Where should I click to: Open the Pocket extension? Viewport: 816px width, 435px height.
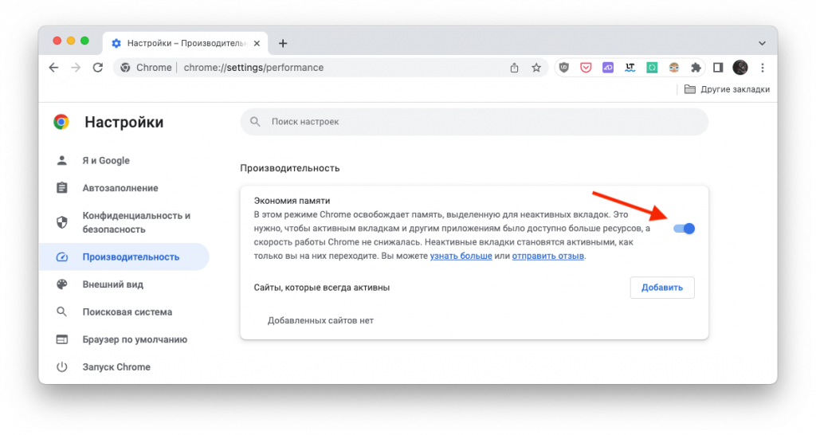point(586,68)
